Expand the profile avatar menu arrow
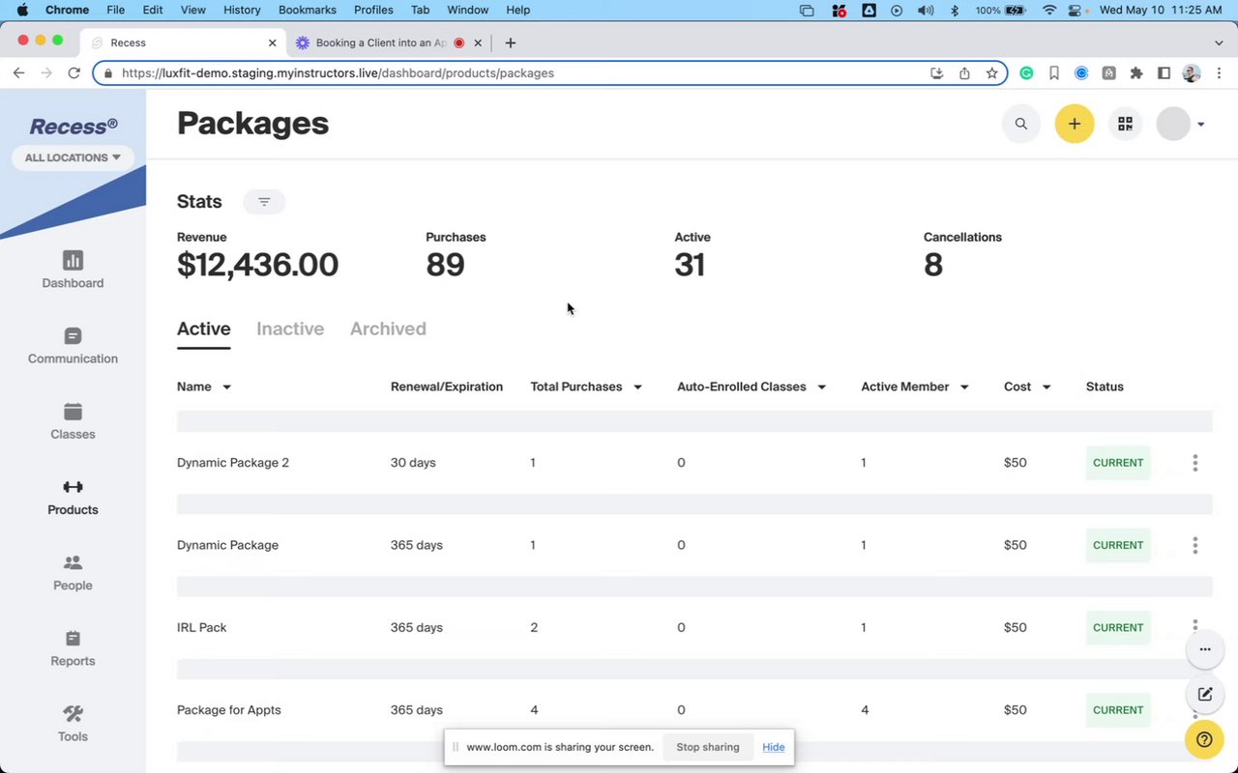 pos(1200,125)
